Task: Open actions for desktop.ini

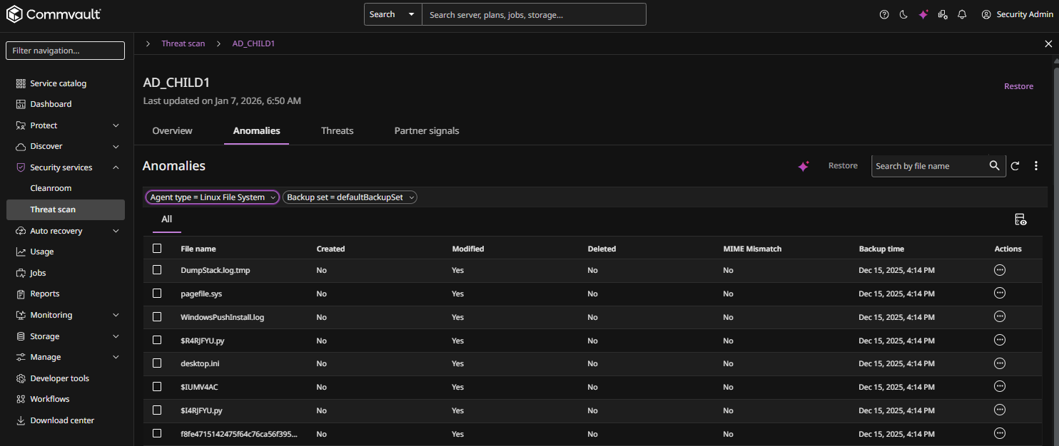Action: pos(1000,363)
